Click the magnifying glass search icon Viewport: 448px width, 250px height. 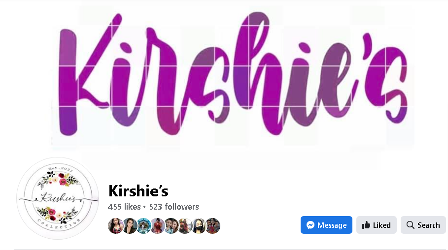click(x=410, y=225)
